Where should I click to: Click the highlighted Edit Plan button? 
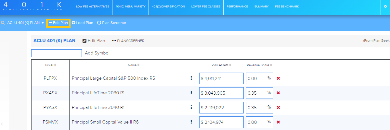tap(58, 23)
